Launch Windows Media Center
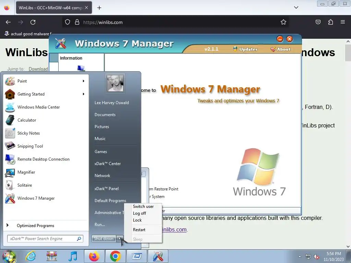The width and height of the screenshot is (351, 263). [x=46, y=107]
